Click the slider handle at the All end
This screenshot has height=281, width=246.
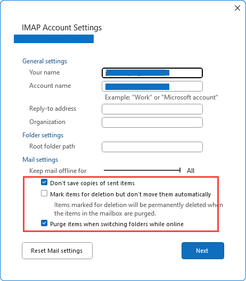(x=180, y=170)
